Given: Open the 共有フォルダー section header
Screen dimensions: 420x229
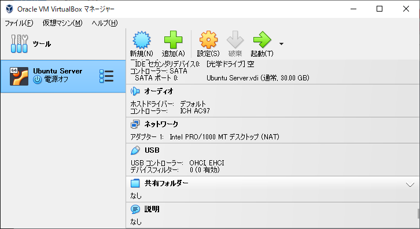Looking at the screenshot, I should coord(167,183).
